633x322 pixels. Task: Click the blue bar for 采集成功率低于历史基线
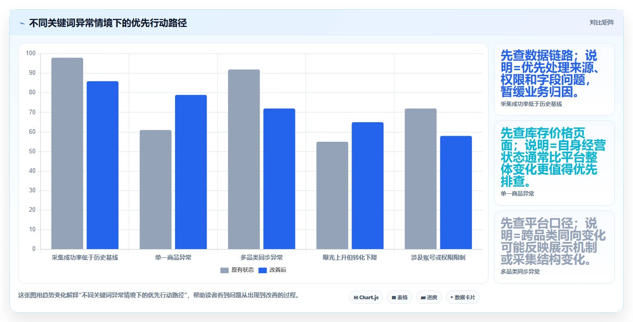click(103, 165)
